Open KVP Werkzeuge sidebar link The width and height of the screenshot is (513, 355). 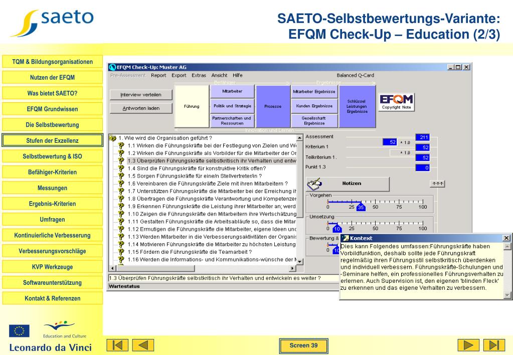tap(52, 267)
